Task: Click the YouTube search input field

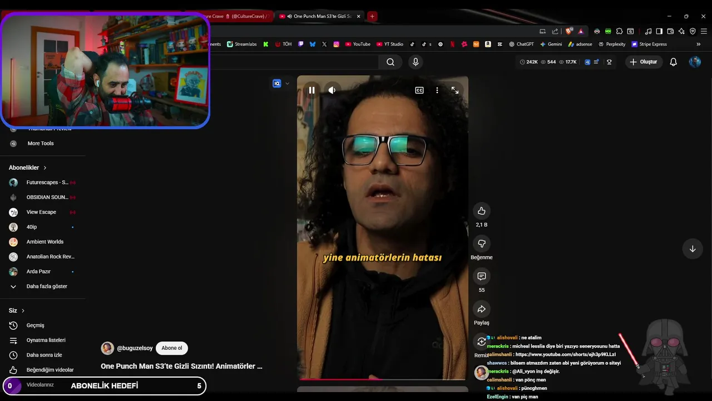Action: click(x=295, y=62)
